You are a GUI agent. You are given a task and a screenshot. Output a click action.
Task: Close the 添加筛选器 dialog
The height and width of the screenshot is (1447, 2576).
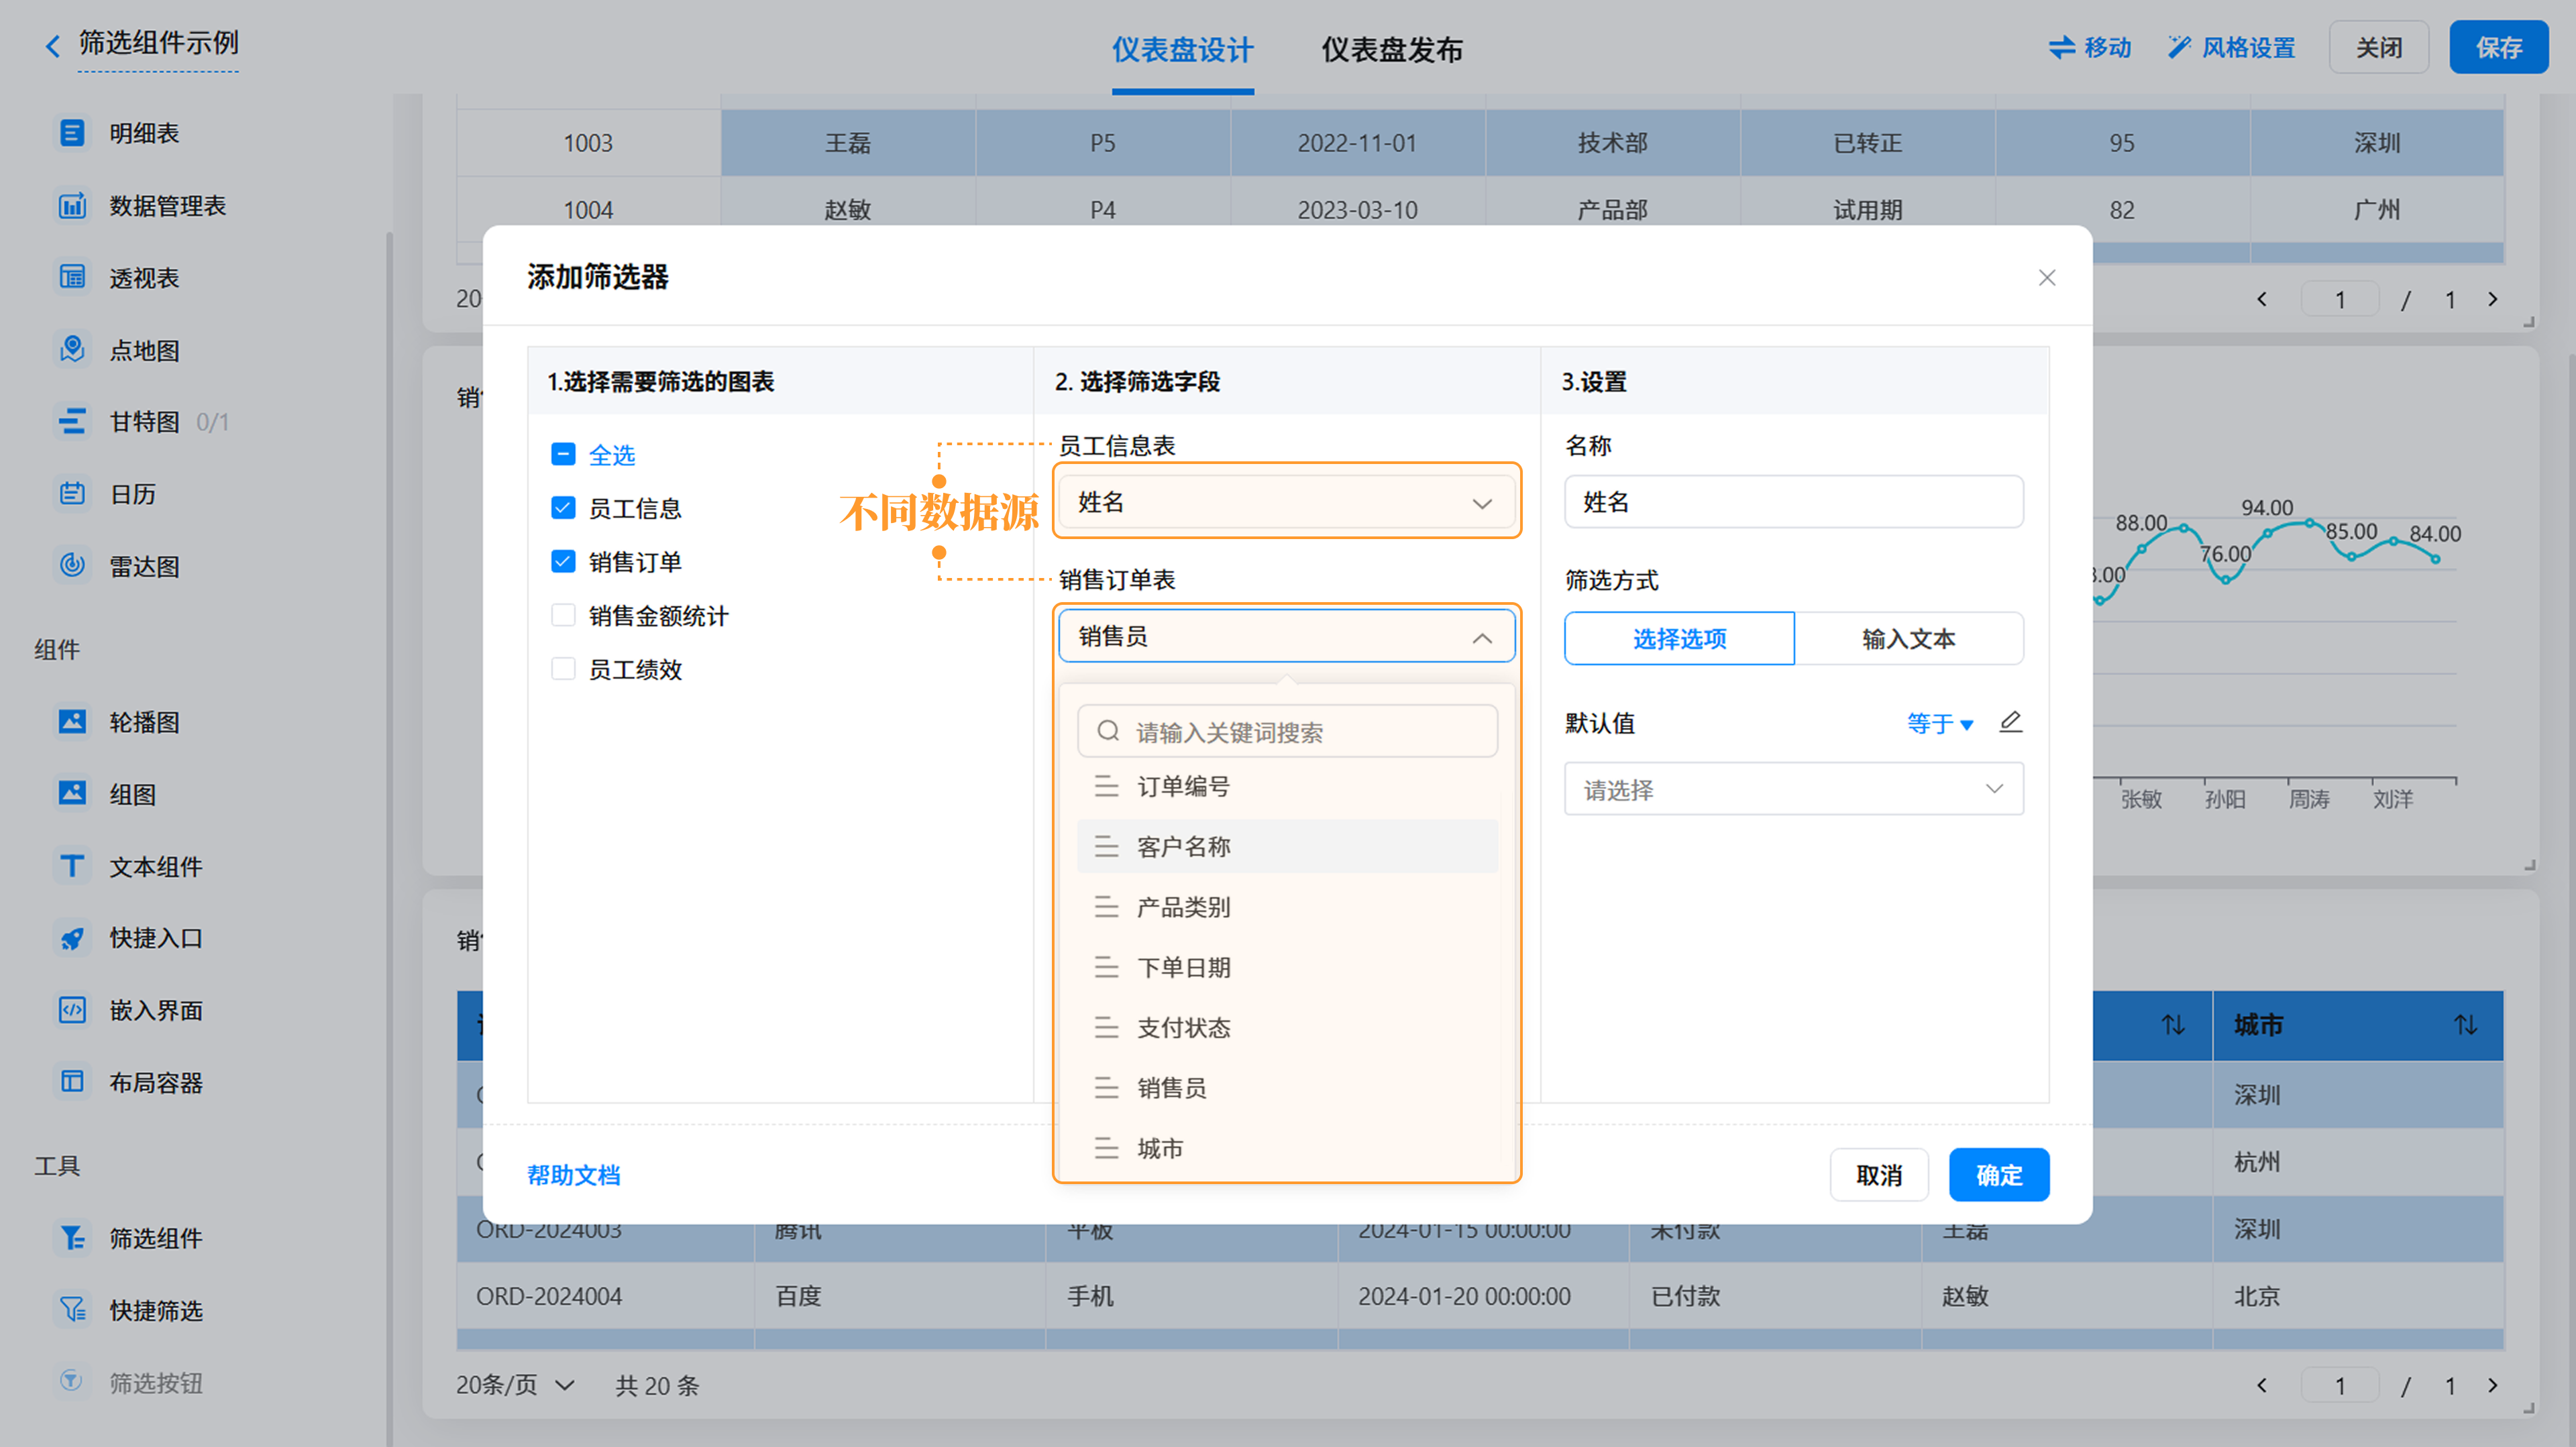click(2046, 278)
